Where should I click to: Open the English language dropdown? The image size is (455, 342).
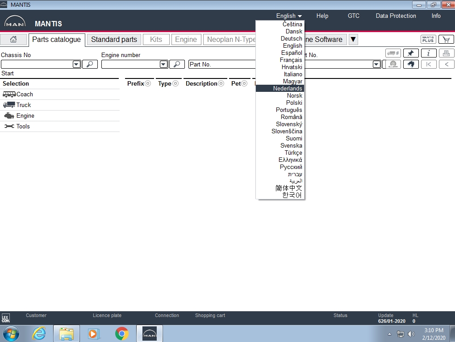coord(289,16)
